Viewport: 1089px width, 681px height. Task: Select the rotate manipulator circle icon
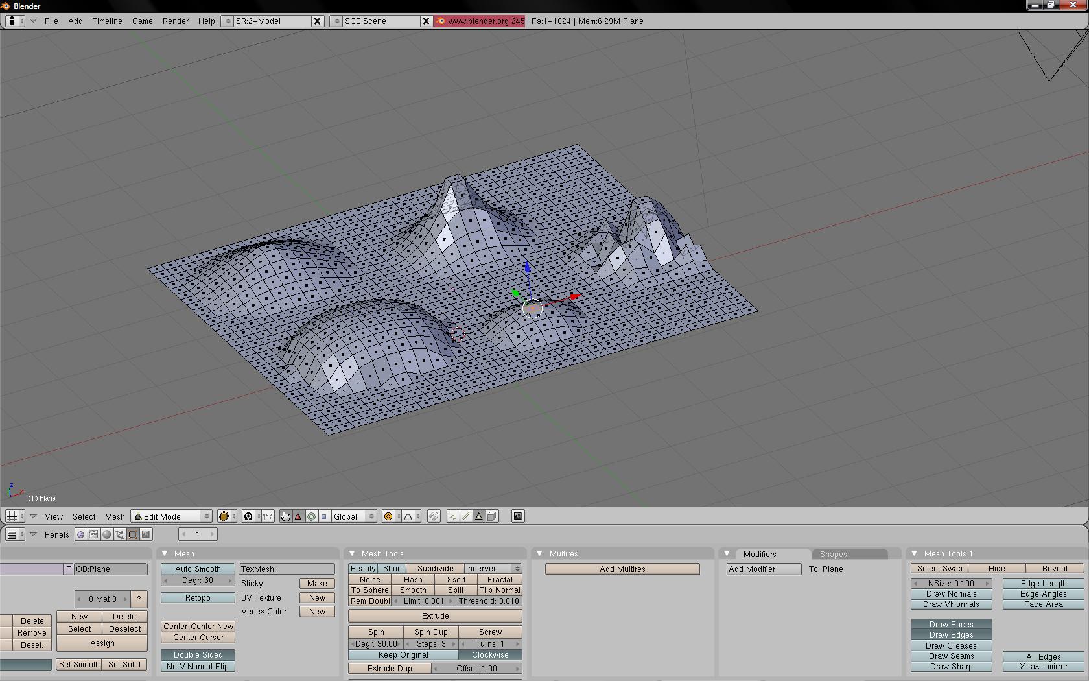point(311,516)
